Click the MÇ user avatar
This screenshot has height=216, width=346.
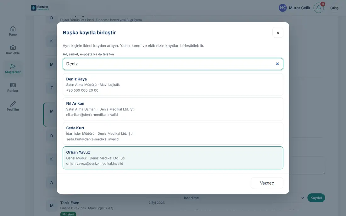pos(283,8)
